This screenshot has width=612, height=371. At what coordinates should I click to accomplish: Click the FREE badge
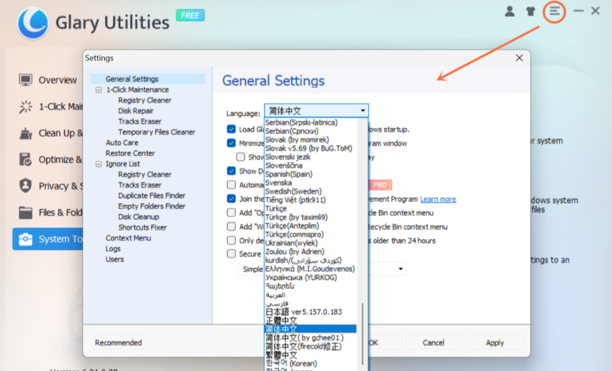(190, 15)
